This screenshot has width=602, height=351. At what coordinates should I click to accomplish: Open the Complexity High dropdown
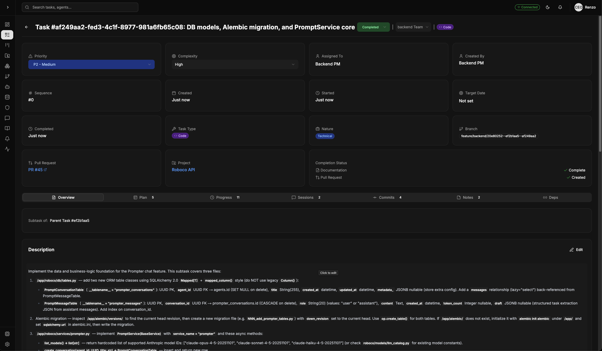235,64
